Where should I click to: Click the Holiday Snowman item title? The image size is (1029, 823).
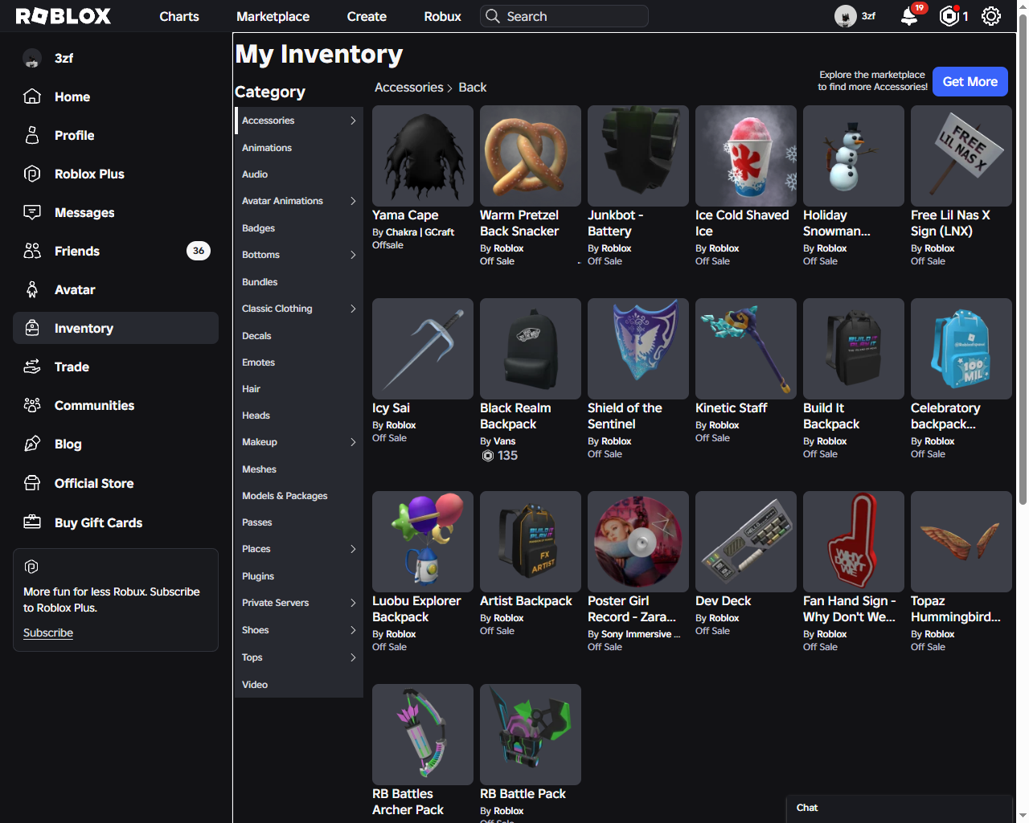837,223
